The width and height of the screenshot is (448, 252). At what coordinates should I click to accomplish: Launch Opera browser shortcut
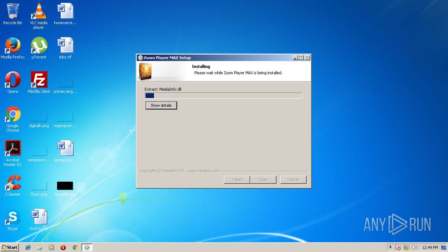click(13, 83)
